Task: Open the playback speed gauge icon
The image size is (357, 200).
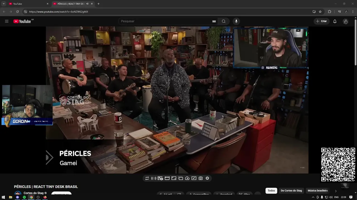Action: click(187, 178)
